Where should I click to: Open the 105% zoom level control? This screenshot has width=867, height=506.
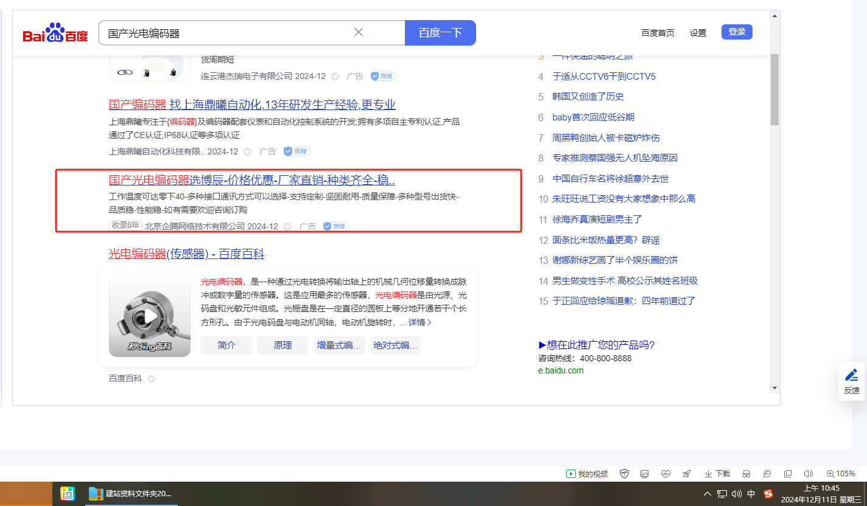point(841,474)
